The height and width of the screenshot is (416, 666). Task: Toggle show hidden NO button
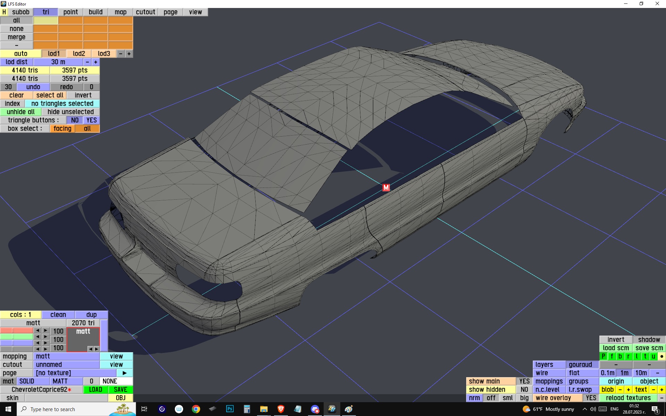pyautogui.click(x=524, y=390)
